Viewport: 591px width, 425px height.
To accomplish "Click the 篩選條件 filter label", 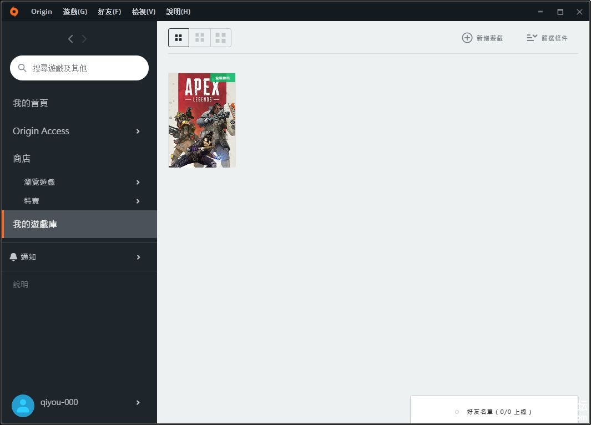I will [554, 38].
